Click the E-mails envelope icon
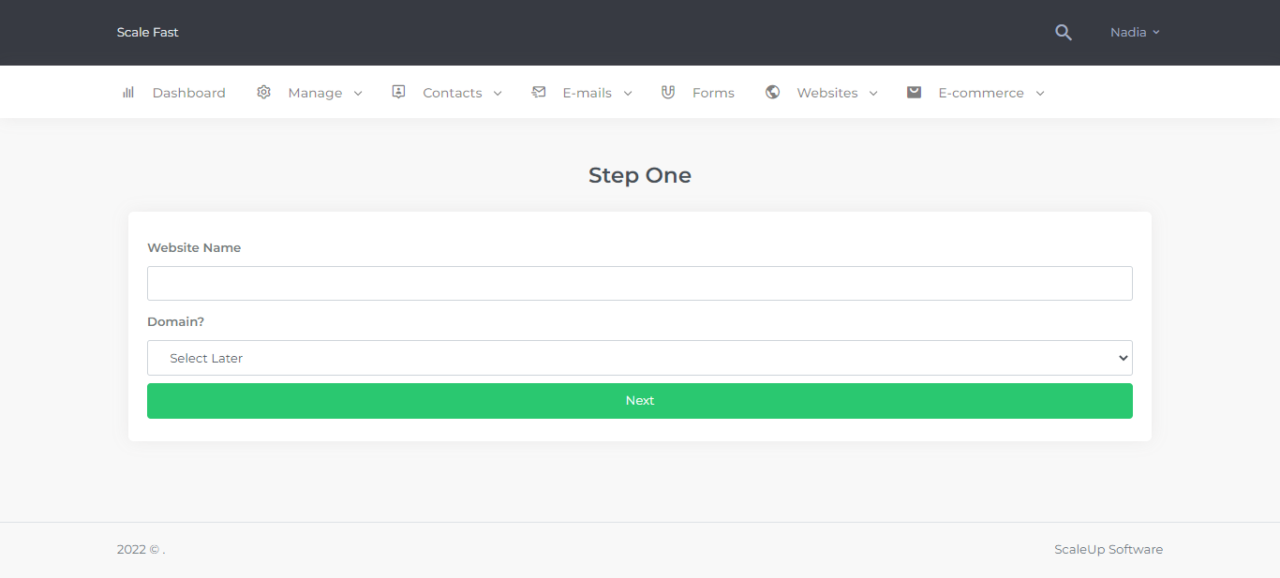Viewport: 1280px width, 578px height. point(539,92)
